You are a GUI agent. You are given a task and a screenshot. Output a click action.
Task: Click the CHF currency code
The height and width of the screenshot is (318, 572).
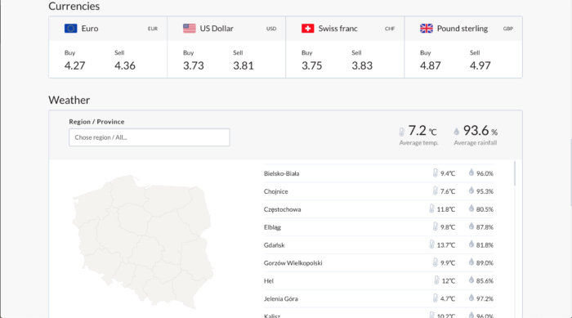(x=390, y=29)
